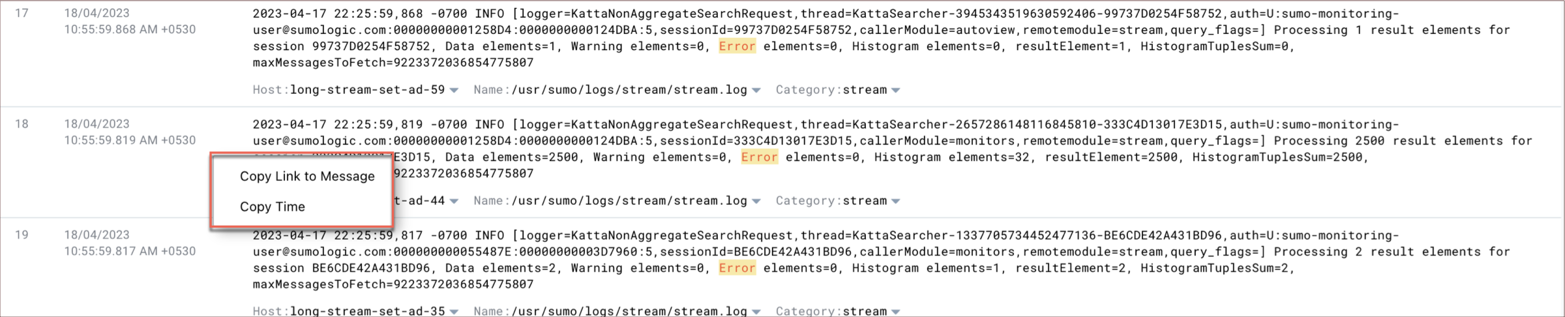1565x317 pixels.
Task: Click row number 19
Action: (22, 235)
